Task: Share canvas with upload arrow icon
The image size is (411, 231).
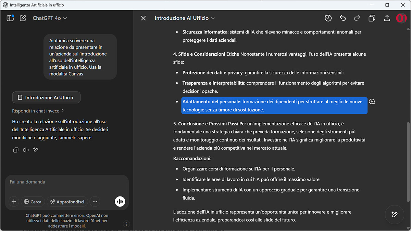Action: click(x=387, y=18)
